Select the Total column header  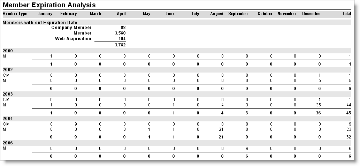click(347, 14)
